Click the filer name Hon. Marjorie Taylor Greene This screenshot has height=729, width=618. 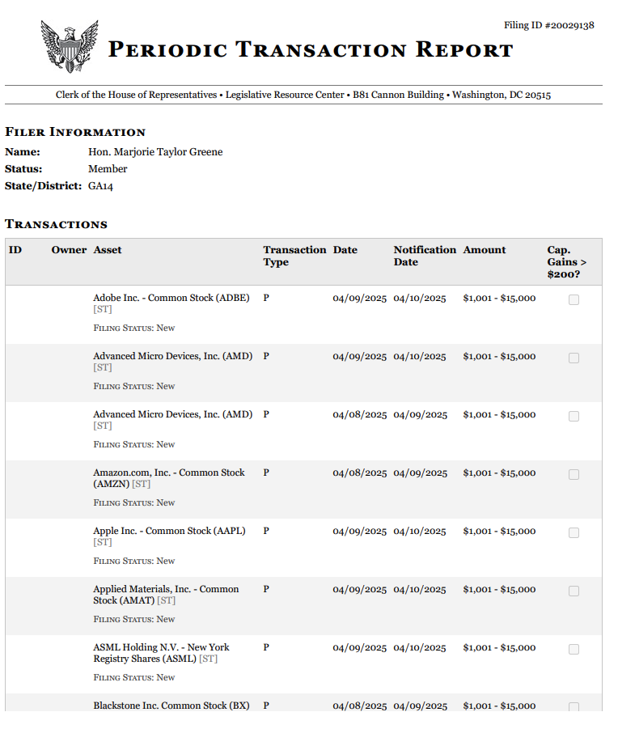point(155,152)
